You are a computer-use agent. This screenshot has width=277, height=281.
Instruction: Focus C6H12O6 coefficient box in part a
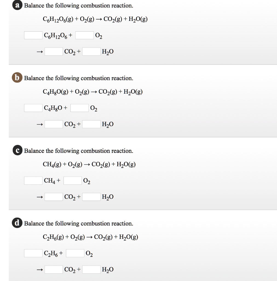[33, 35]
